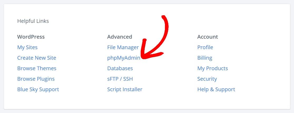Screen dimensions: 294x113
Task: Open the My Sites link
Action: coord(27,47)
